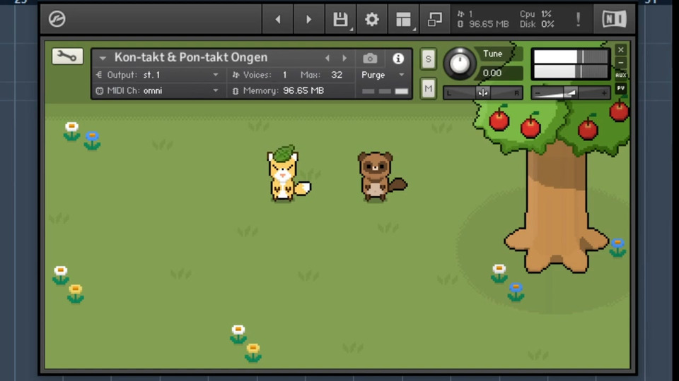The width and height of the screenshot is (679, 381).
Task: Remove the instrument with the X button
Action: pyautogui.click(x=620, y=50)
